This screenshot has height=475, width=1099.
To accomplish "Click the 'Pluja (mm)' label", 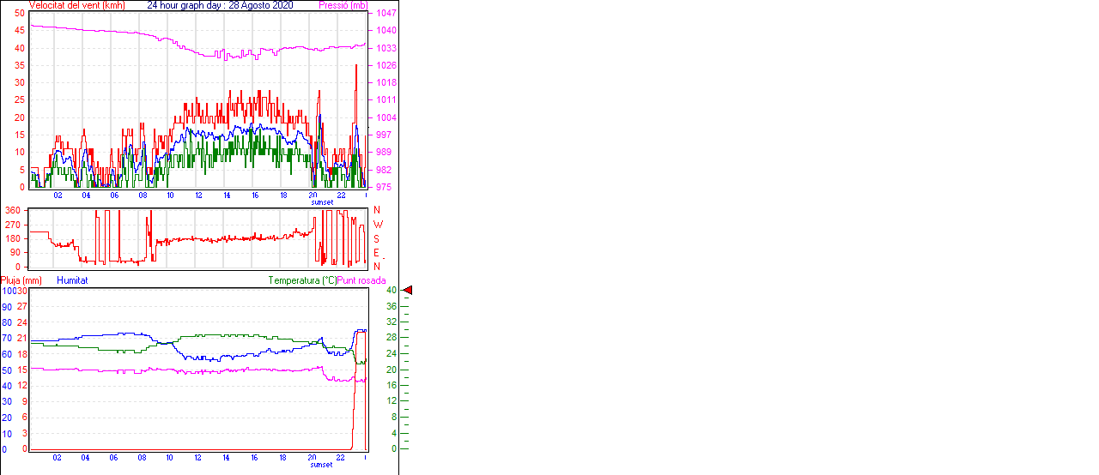I will click(x=21, y=280).
